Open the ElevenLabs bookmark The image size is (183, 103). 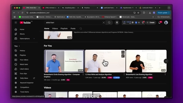pyautogui.click(x=128, y=17)
